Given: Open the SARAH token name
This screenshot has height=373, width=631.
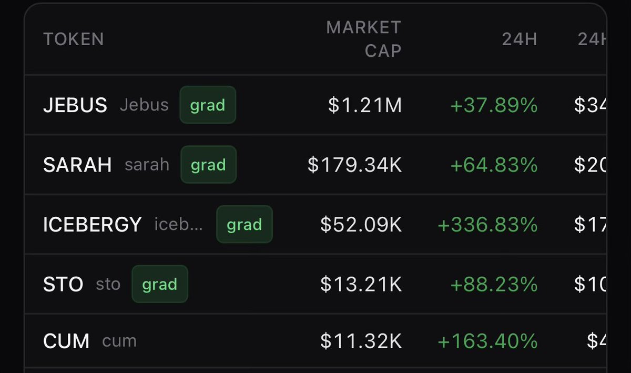Looking at the screenshot, I should (x=77, y=165).
